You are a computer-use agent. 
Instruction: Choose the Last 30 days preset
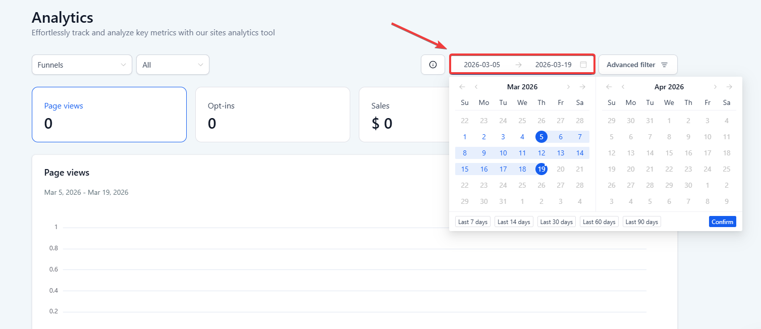click(x=557, y=222)
